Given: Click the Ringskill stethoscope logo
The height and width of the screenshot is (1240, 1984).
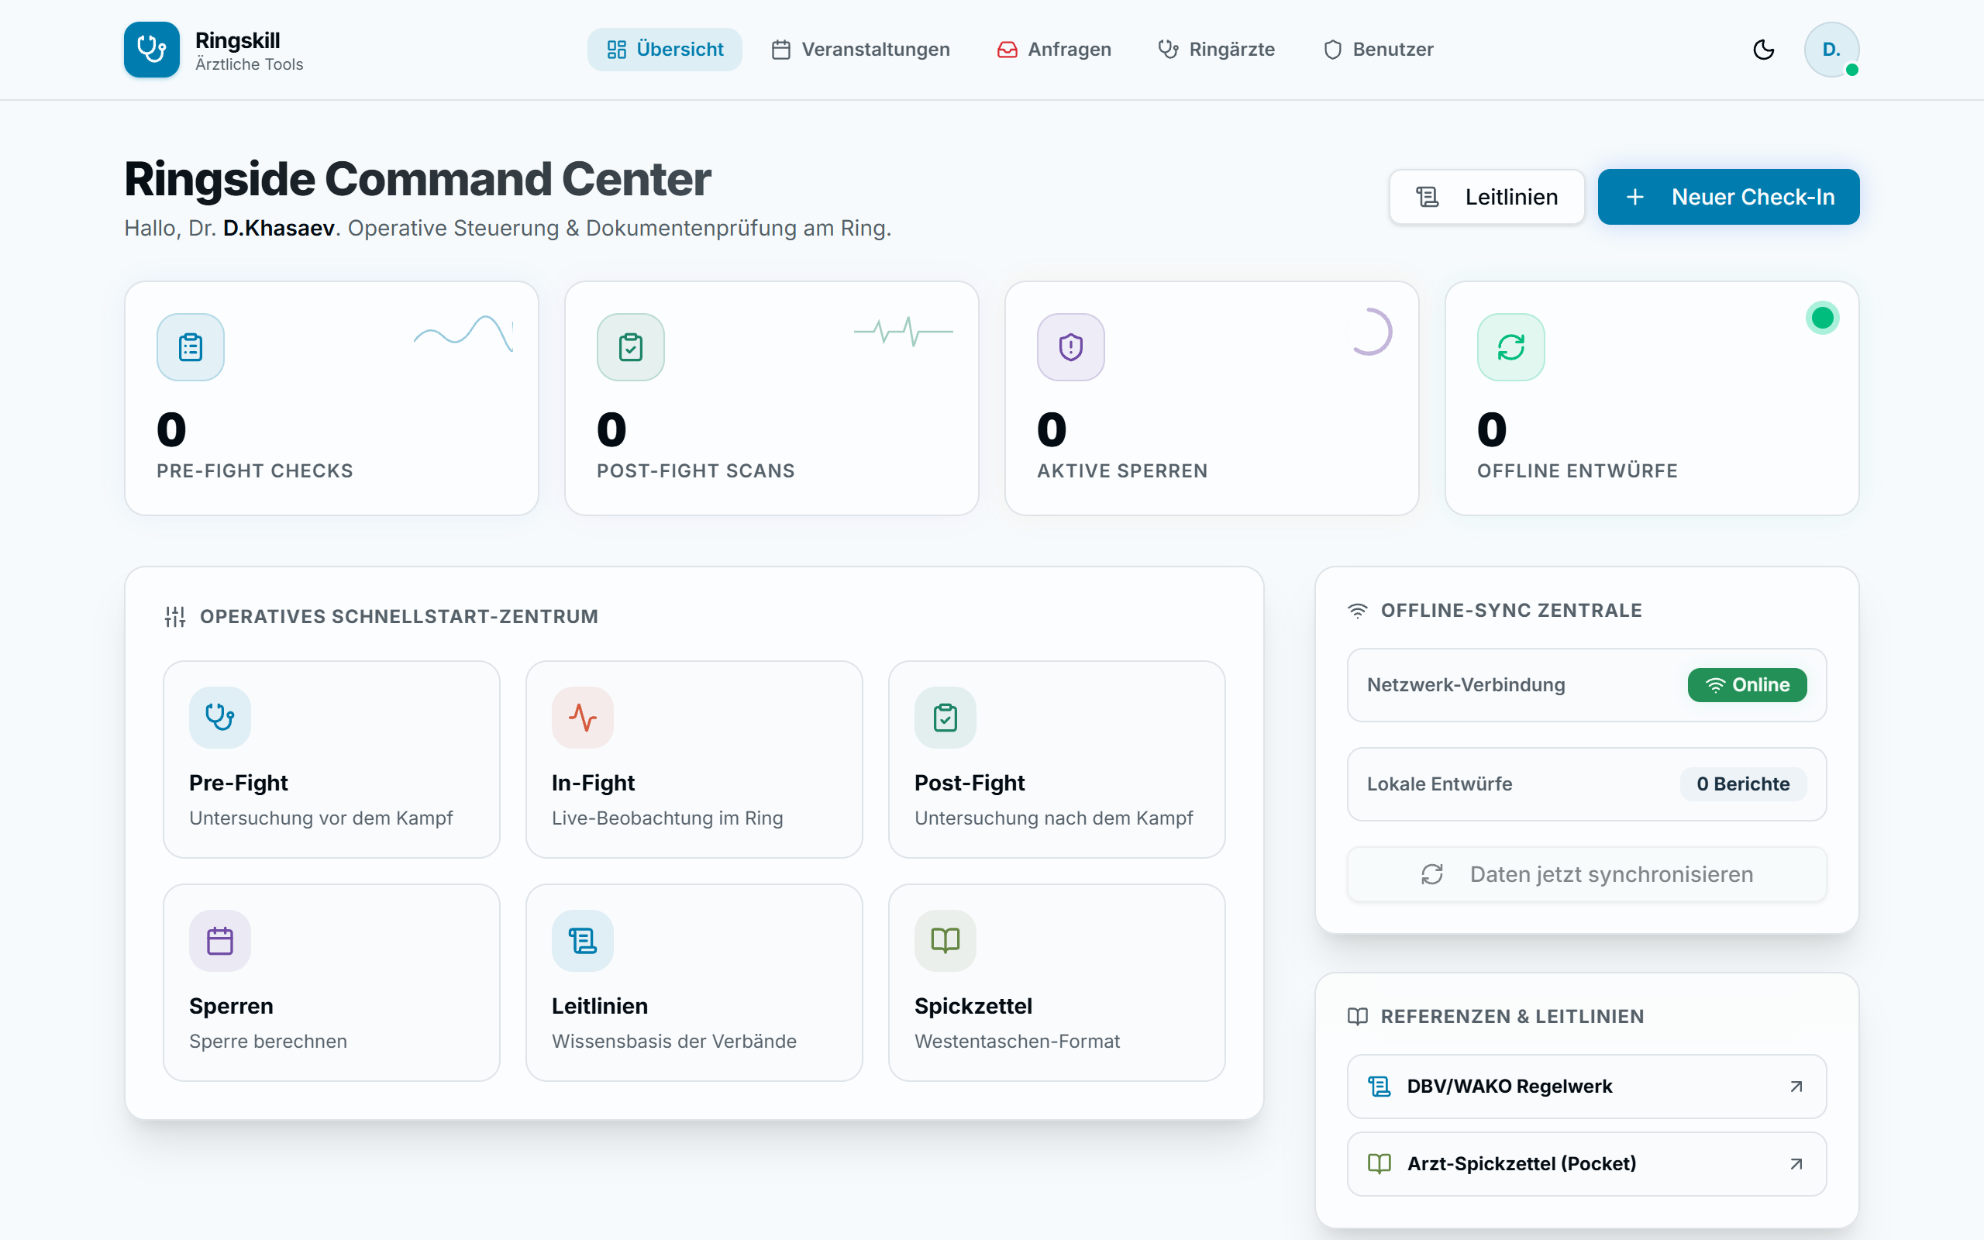Looking at the screenshot, I should (x=151, y=49).
